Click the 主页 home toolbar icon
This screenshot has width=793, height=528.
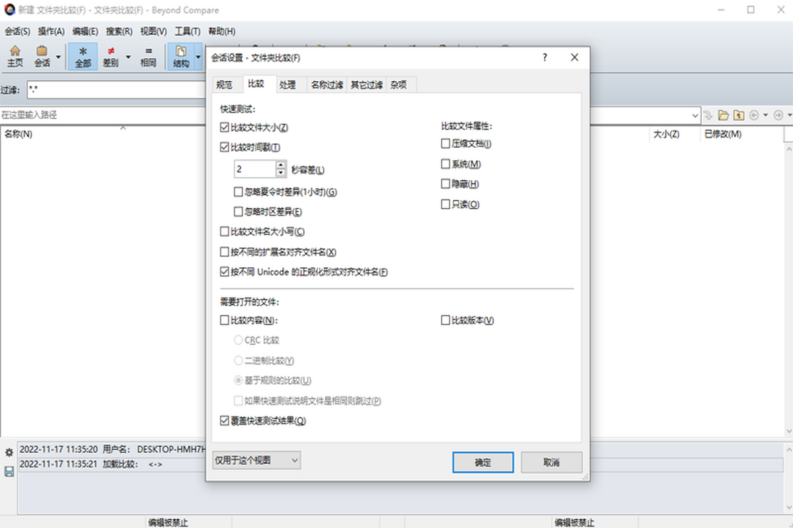coord(15,56)
